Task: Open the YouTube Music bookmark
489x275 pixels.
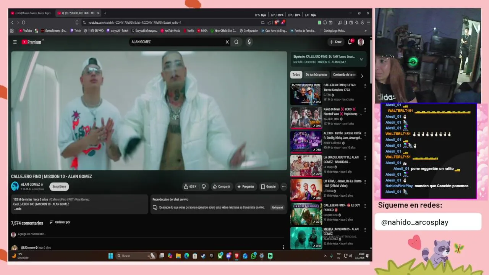Action: tap(170, 31)
